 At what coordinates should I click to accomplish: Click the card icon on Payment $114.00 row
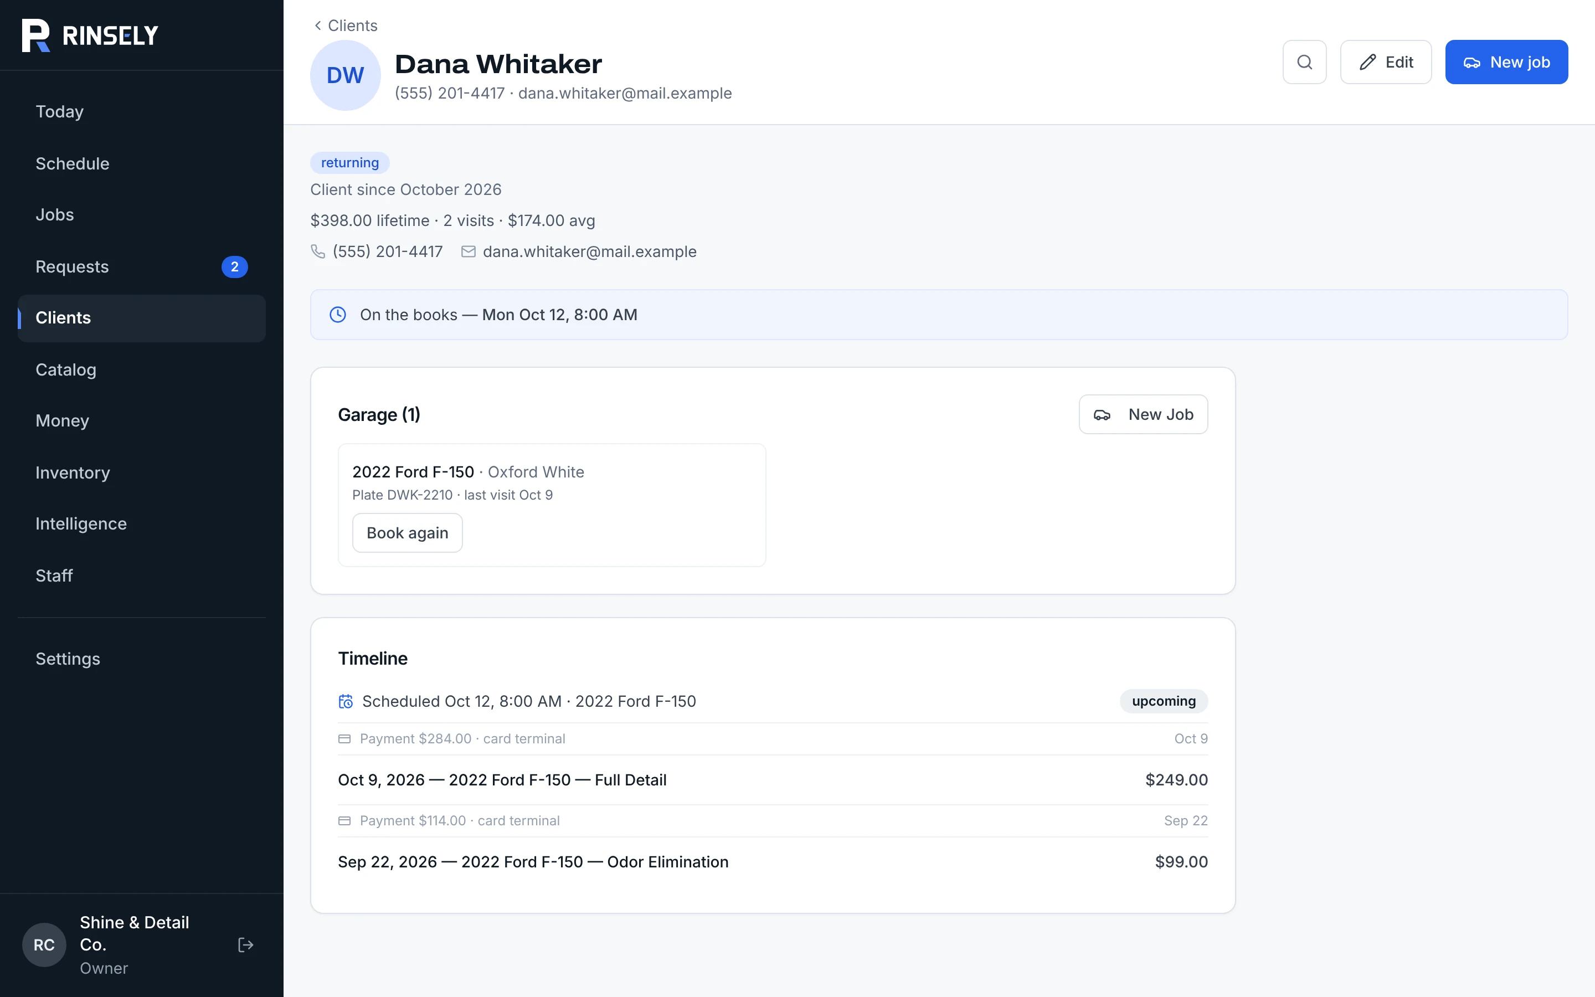[344, 821]
